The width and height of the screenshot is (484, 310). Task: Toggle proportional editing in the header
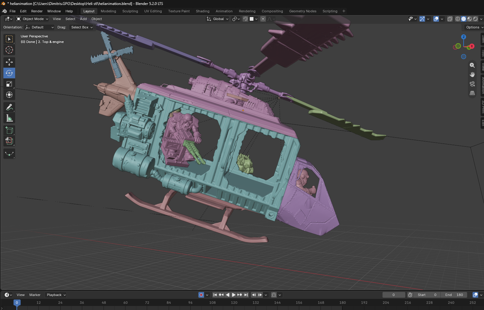click(263, 19)
